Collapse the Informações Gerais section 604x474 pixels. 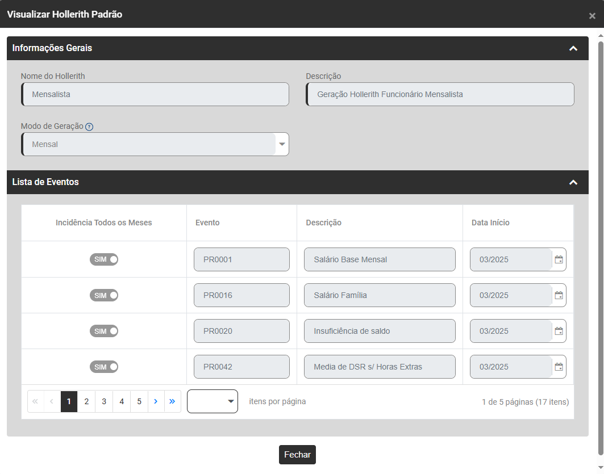[x=573, y=48]
